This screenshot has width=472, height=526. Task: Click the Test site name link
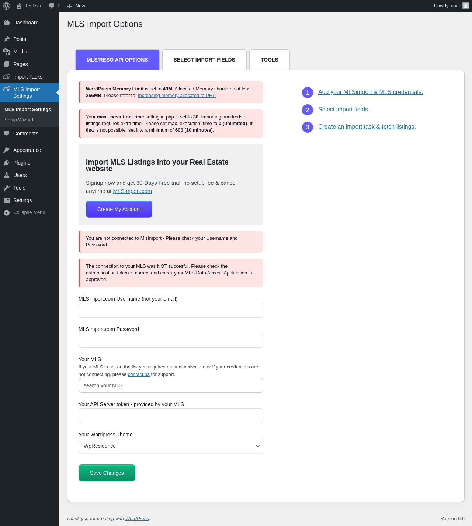[x=34, y=6]
